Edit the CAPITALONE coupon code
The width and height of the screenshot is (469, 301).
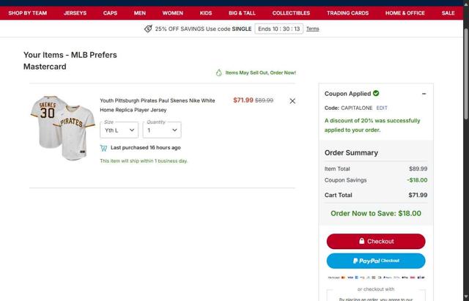(382, 108)
